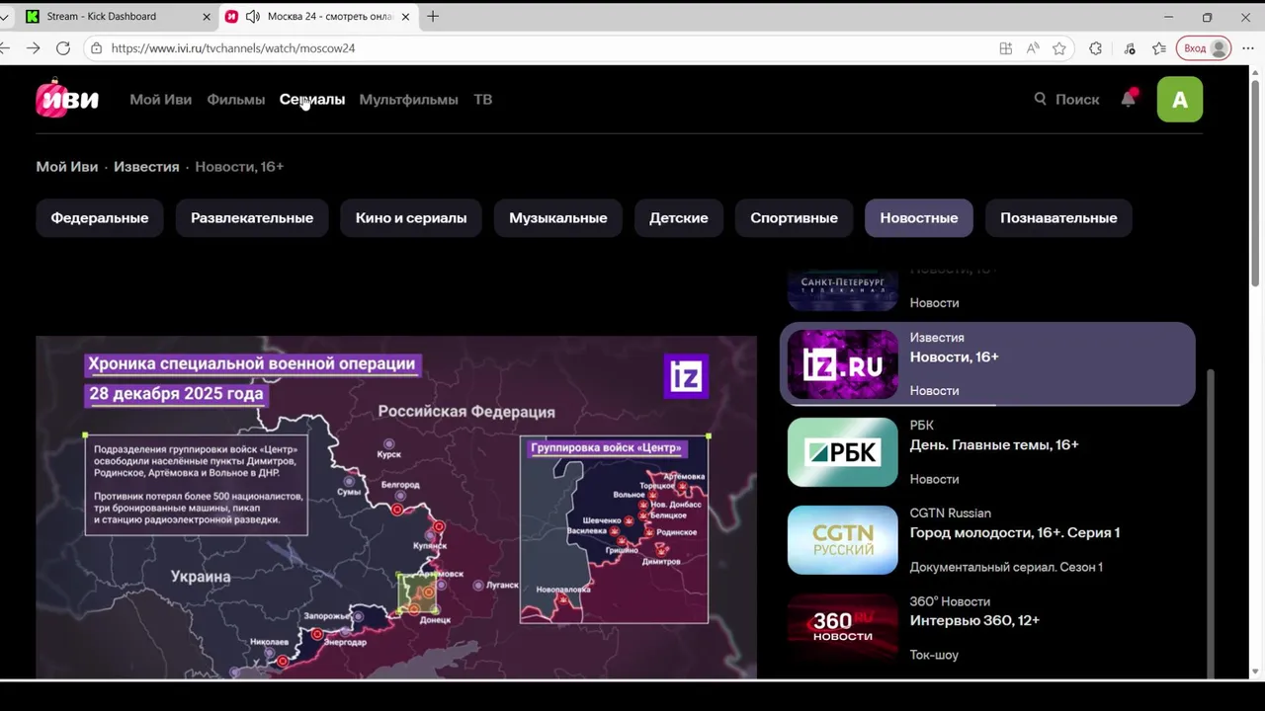Click the video player area
The width and height of the screenshot is (1265, 711).
tap(396, 507)
